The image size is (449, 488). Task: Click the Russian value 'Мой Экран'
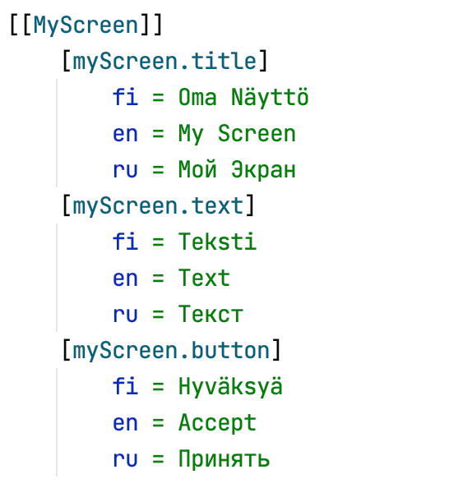[x=237, y=170]
